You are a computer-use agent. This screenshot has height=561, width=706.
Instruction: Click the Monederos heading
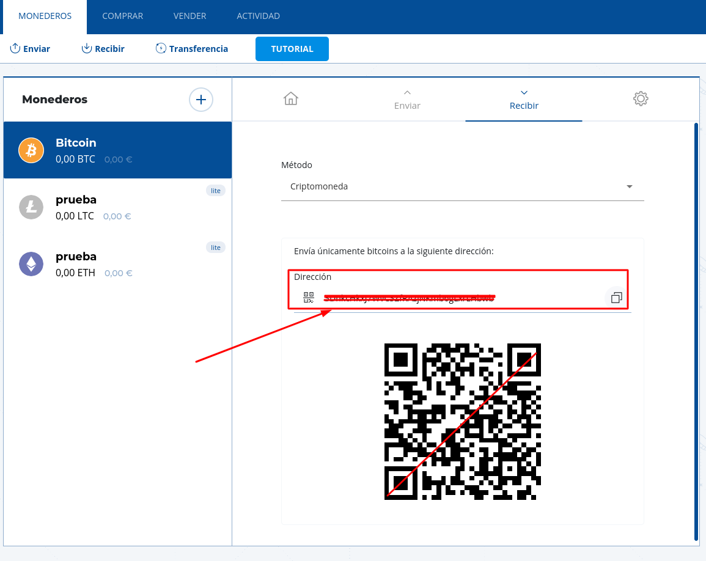pyautogui.click(x=54, y=100)
